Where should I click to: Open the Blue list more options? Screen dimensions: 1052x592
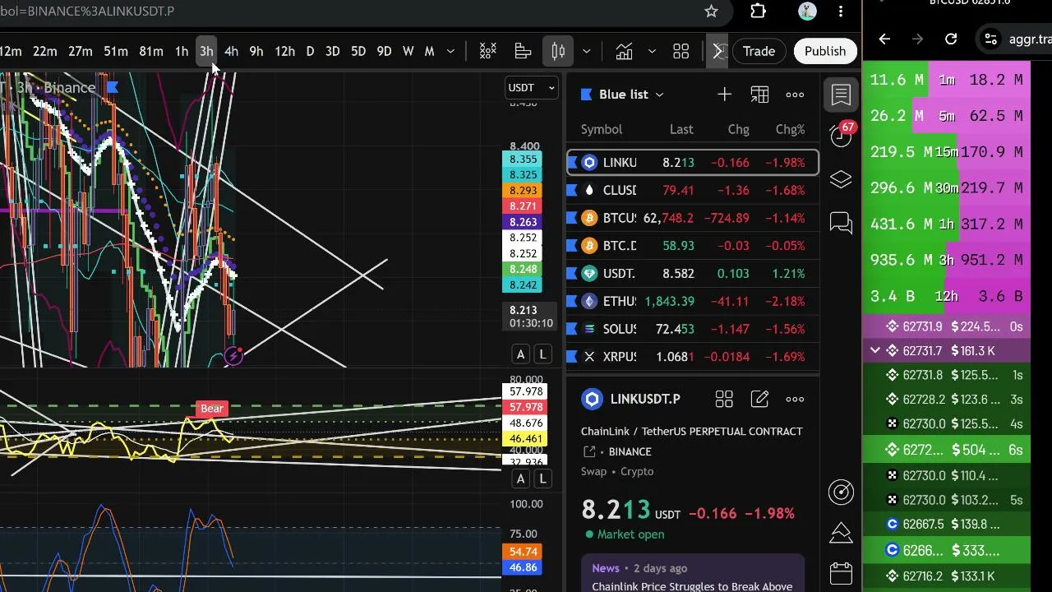pyautogui.click(x=795, y=95)
